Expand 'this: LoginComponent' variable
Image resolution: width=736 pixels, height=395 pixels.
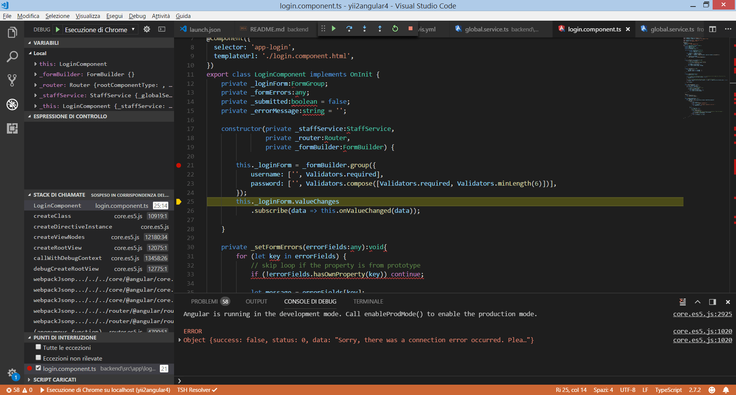point(36,64)
